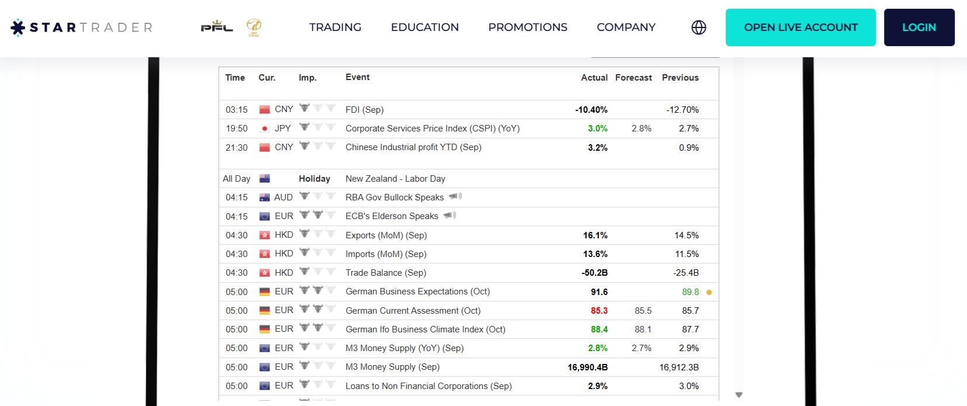Click previous value -25.4B
The height and width of the screenshot is (406, 967).
click(686, 273)
